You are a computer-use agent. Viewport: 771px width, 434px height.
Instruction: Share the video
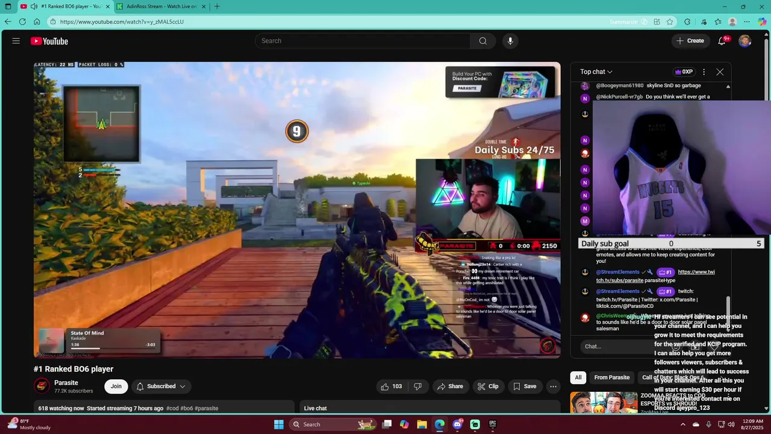coord(450,386)
